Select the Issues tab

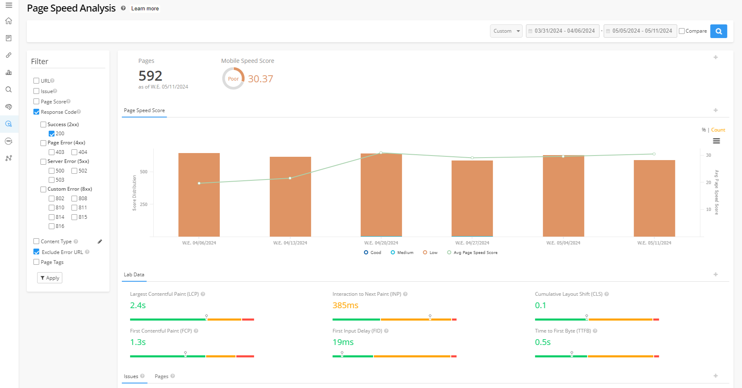click(x=131, y=376)
